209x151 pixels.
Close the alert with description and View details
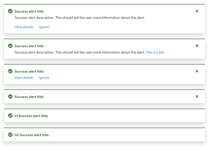[x=197, y=11]
